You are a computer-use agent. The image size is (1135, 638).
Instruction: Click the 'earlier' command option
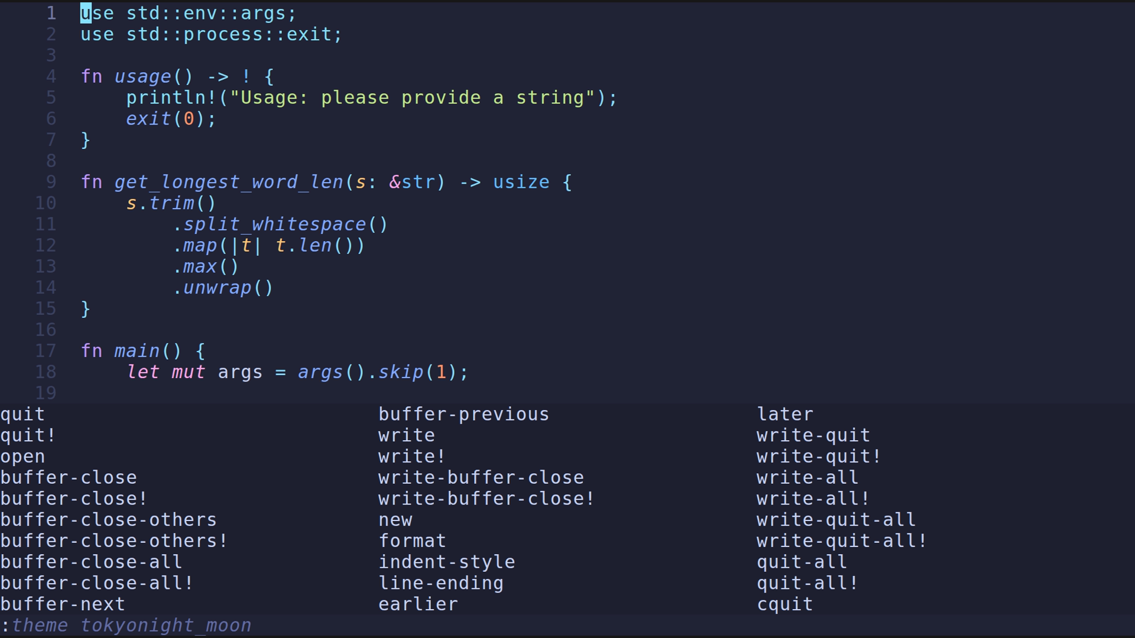(418, 604)
